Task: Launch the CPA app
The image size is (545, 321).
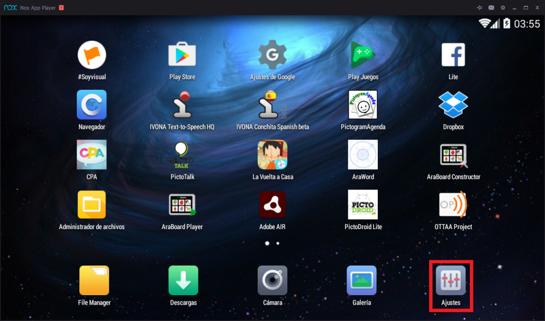Action: (92, 155)
